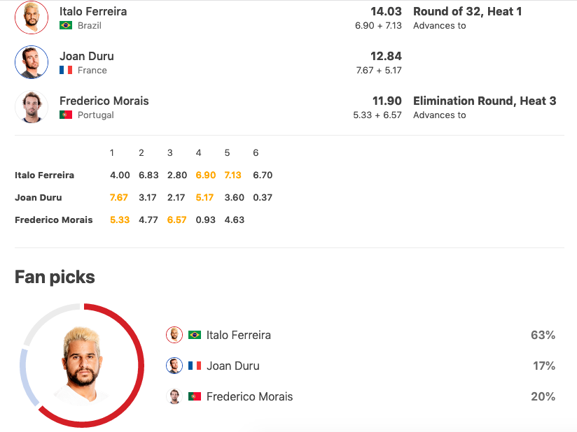The height and width of the screenshot is (432, 577).
Task: Open Italo Ferreira's profile avatar at top
Action: [x=32, y=17]
